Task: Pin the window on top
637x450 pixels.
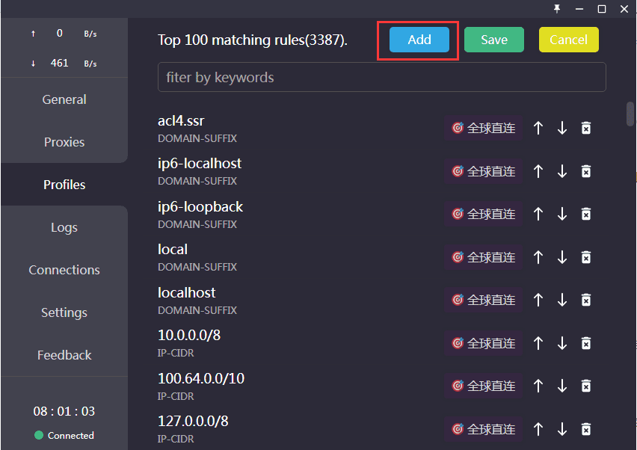Action: (x=557, y=9)
